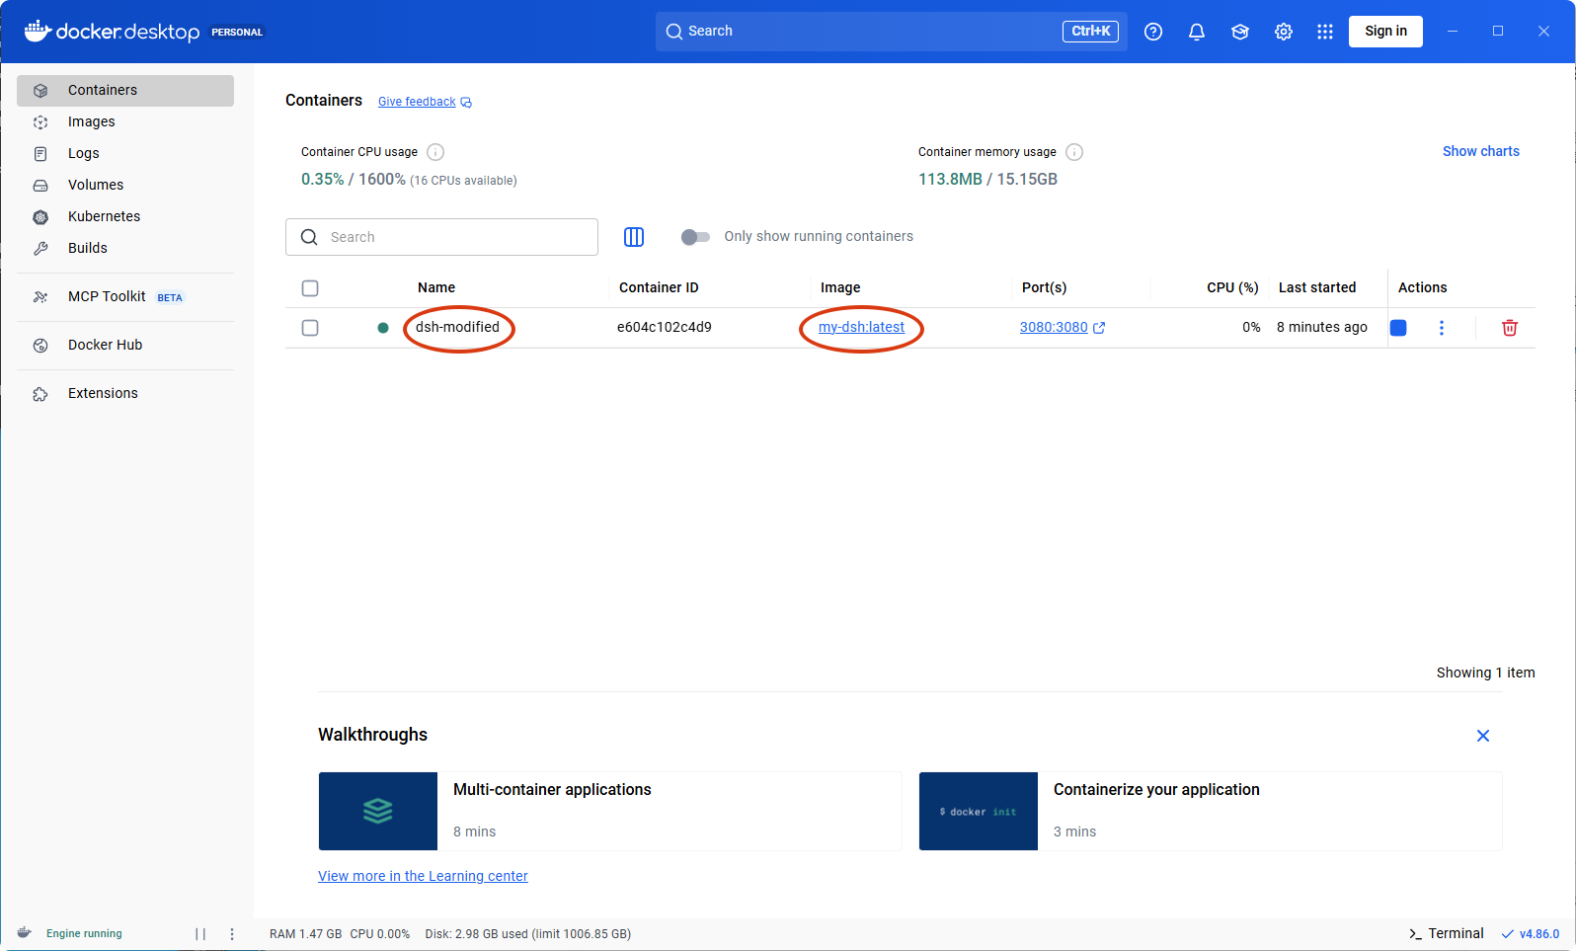Sort by Last started column header
This screenshot has height=951, width=1576.
tap(1317, 287)
